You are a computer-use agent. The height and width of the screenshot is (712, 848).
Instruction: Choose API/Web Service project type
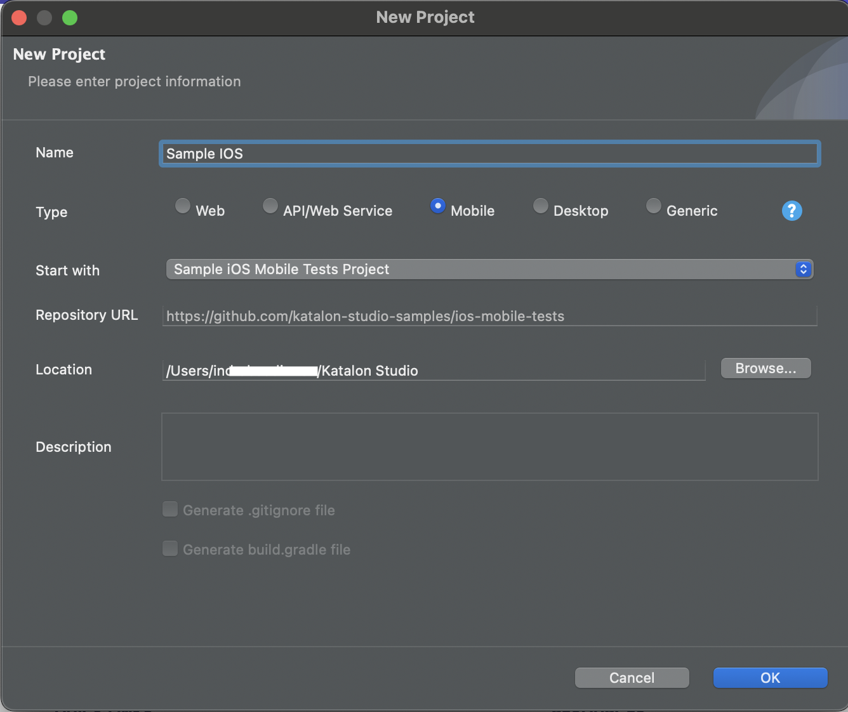point(270,206)
